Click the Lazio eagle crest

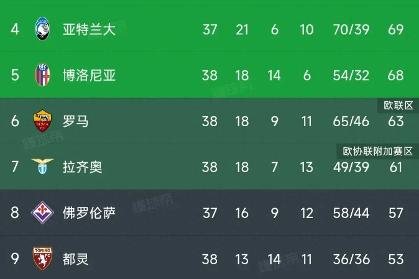click(43, 167)
